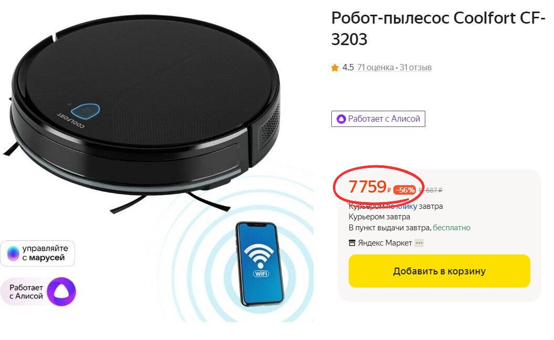Click the 'управляйте с марусей' badge
The image size is (554, 340).
pos(37,253)
